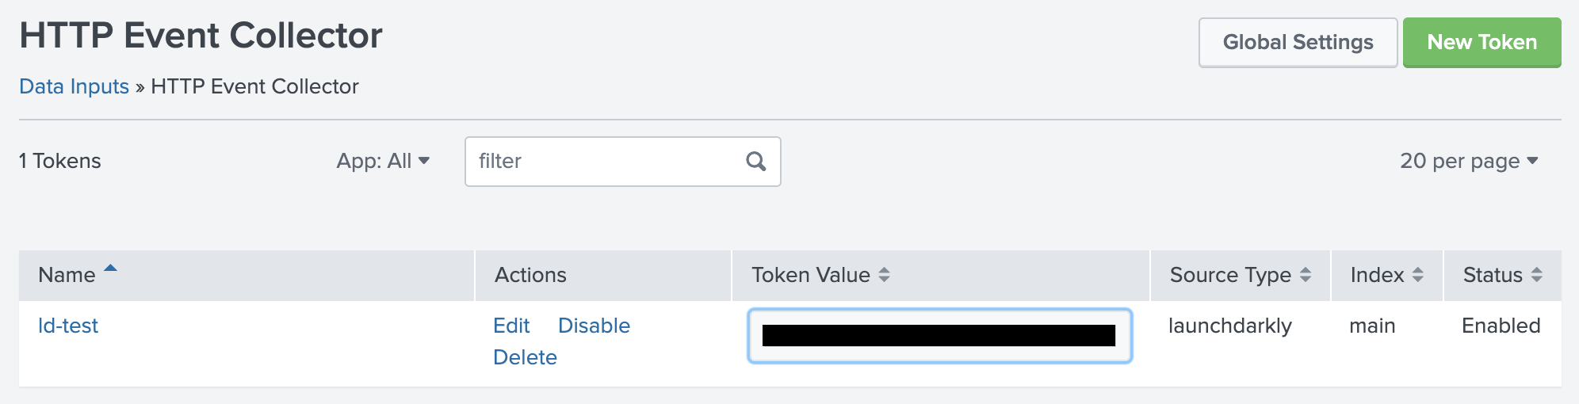Disable the ld-test token

pos(594,326)
